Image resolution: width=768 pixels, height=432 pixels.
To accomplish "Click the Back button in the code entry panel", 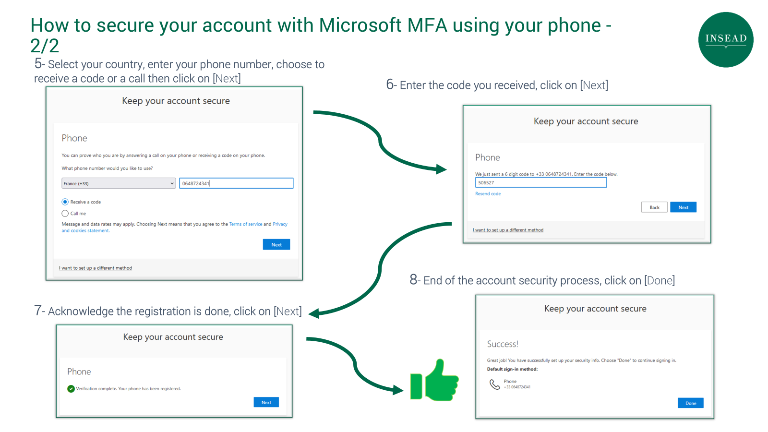I will tap(654, 207).
